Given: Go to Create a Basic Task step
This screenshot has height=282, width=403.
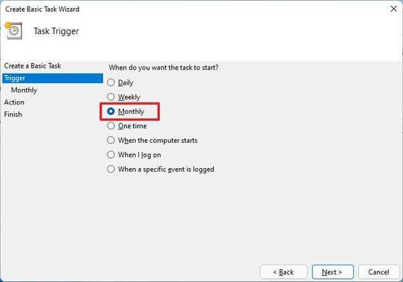Looking at the screenshot, I should click(32, 66).
